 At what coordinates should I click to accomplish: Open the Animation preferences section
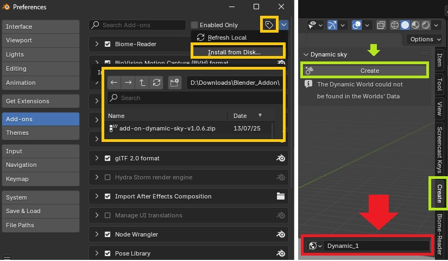coord(41,83)
